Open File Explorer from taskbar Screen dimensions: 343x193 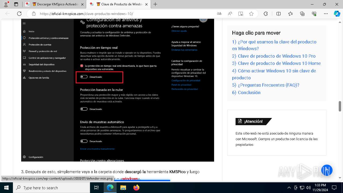[x=123, y=188]
